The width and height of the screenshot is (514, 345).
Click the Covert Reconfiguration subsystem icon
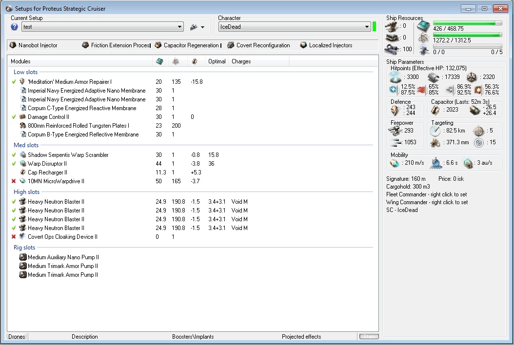(231, 45)
